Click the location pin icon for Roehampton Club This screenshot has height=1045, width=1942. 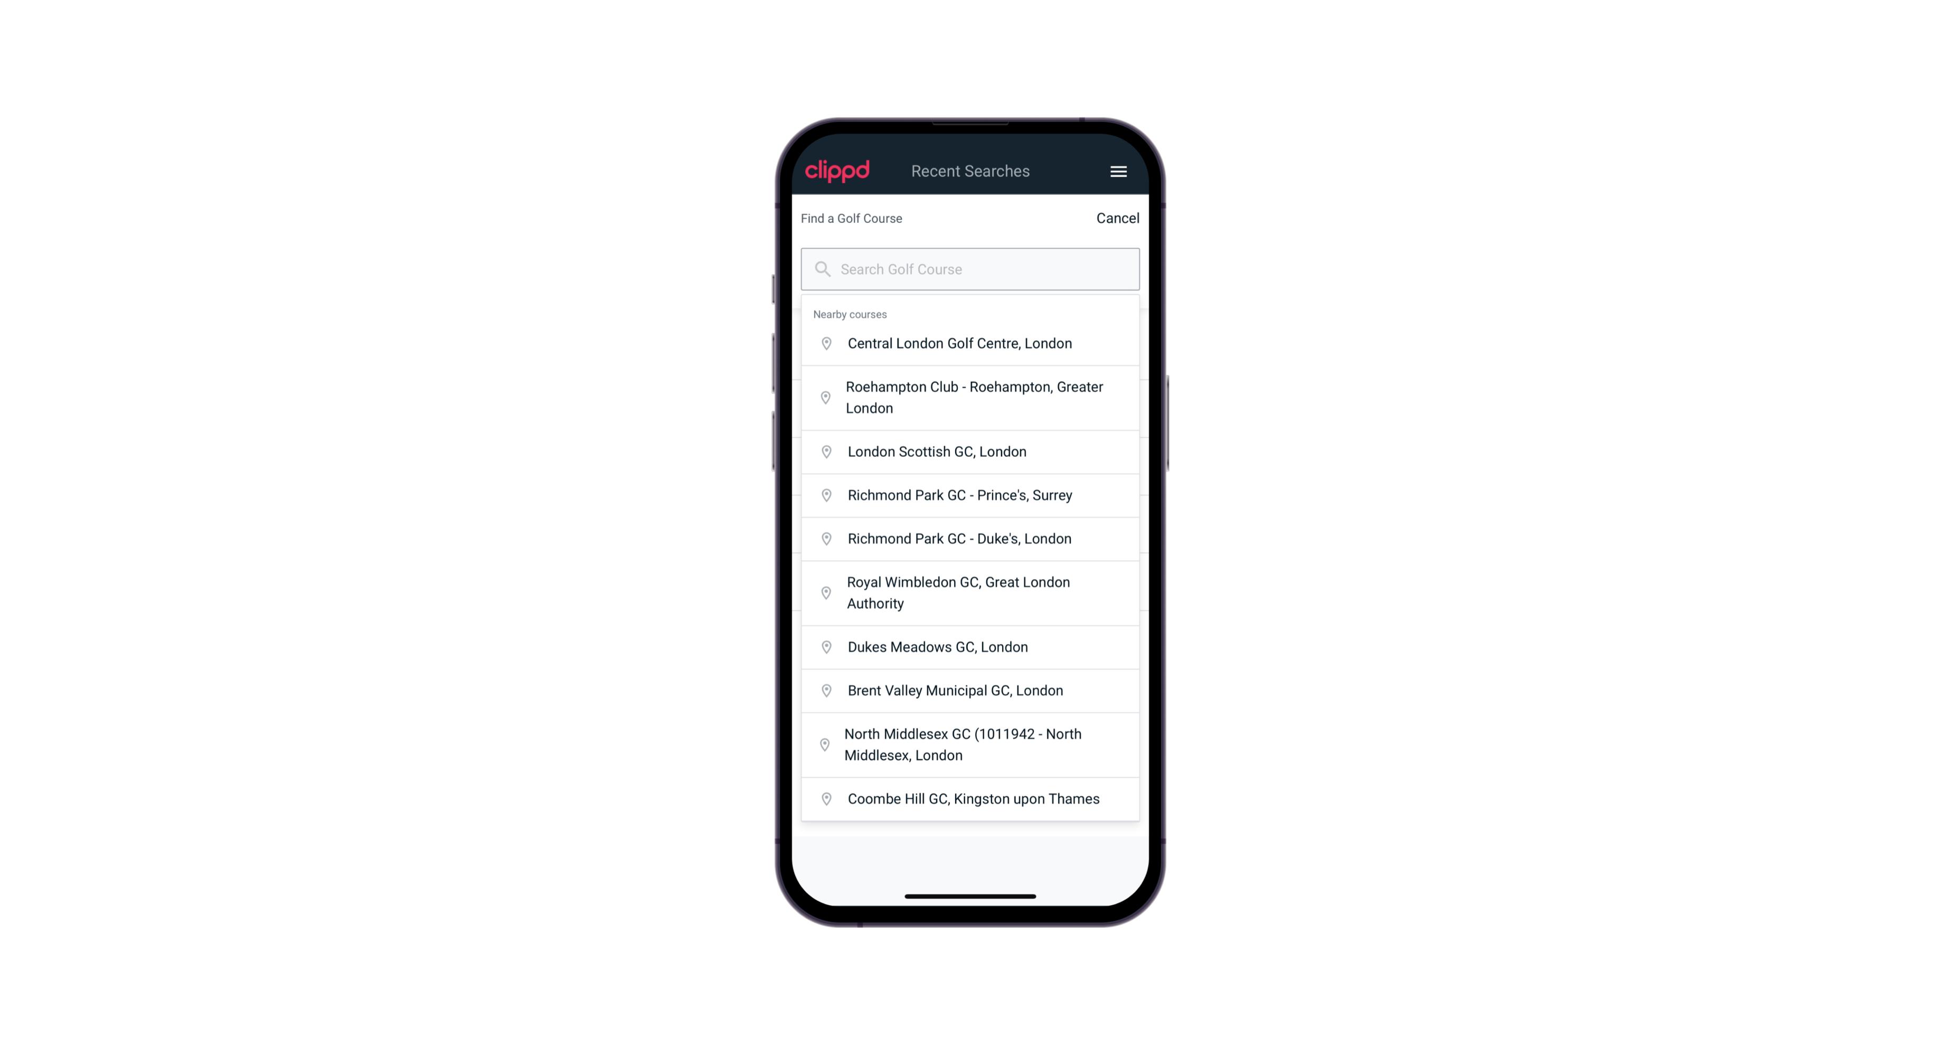pos(824,398)
